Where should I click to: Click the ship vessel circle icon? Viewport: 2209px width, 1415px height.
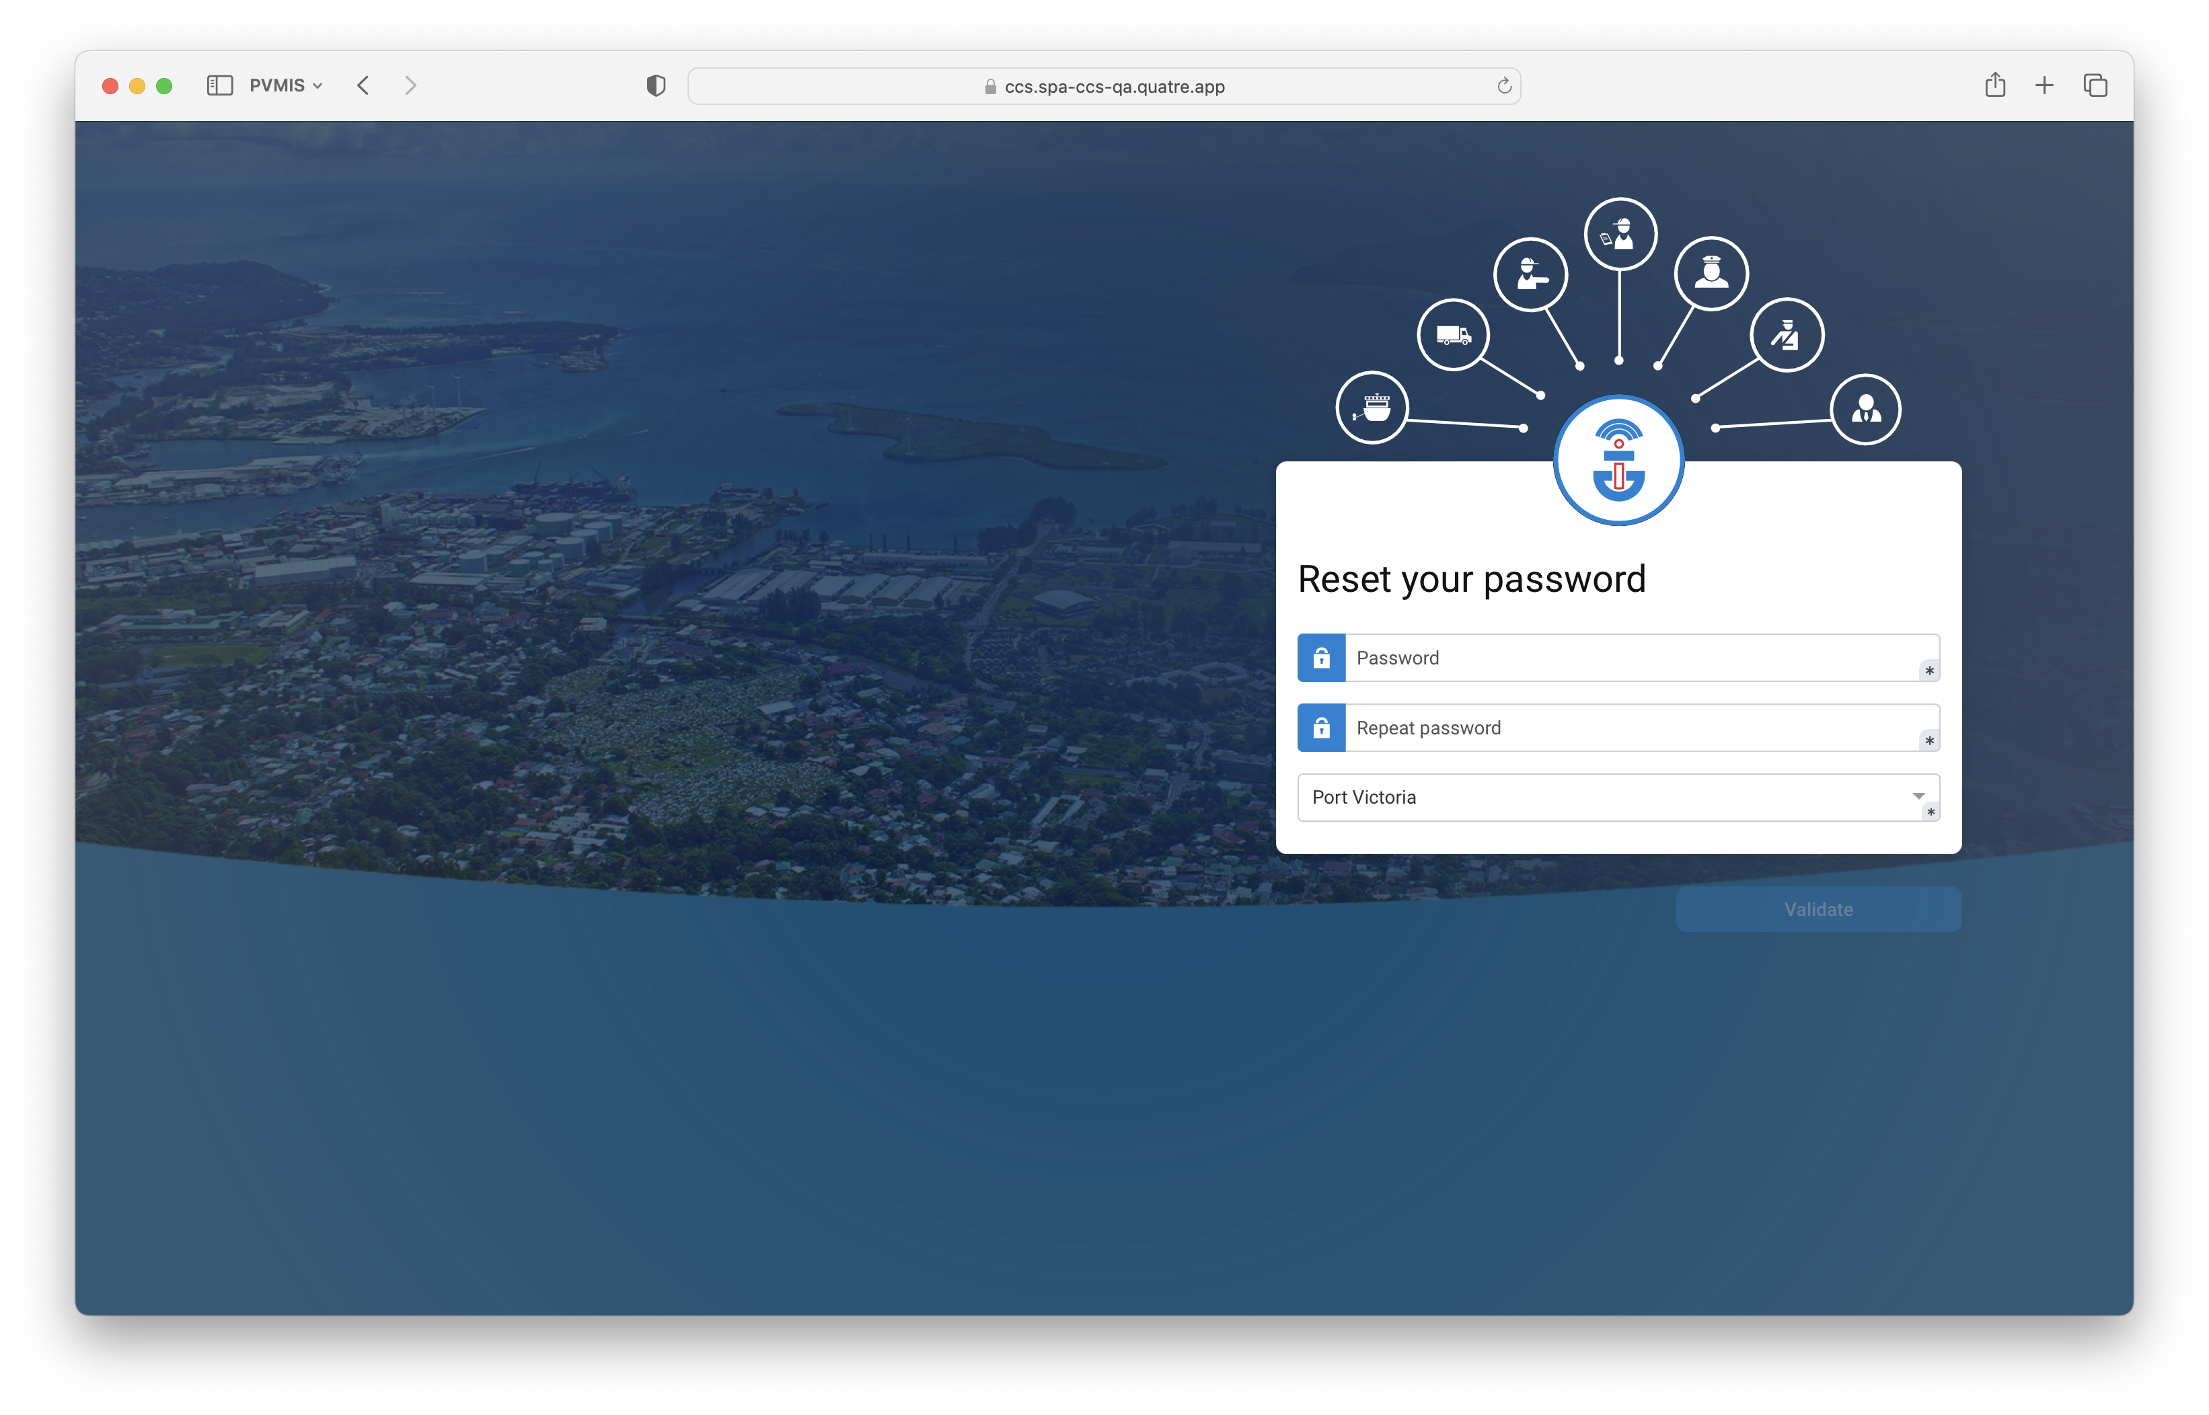click(1372, 407)
